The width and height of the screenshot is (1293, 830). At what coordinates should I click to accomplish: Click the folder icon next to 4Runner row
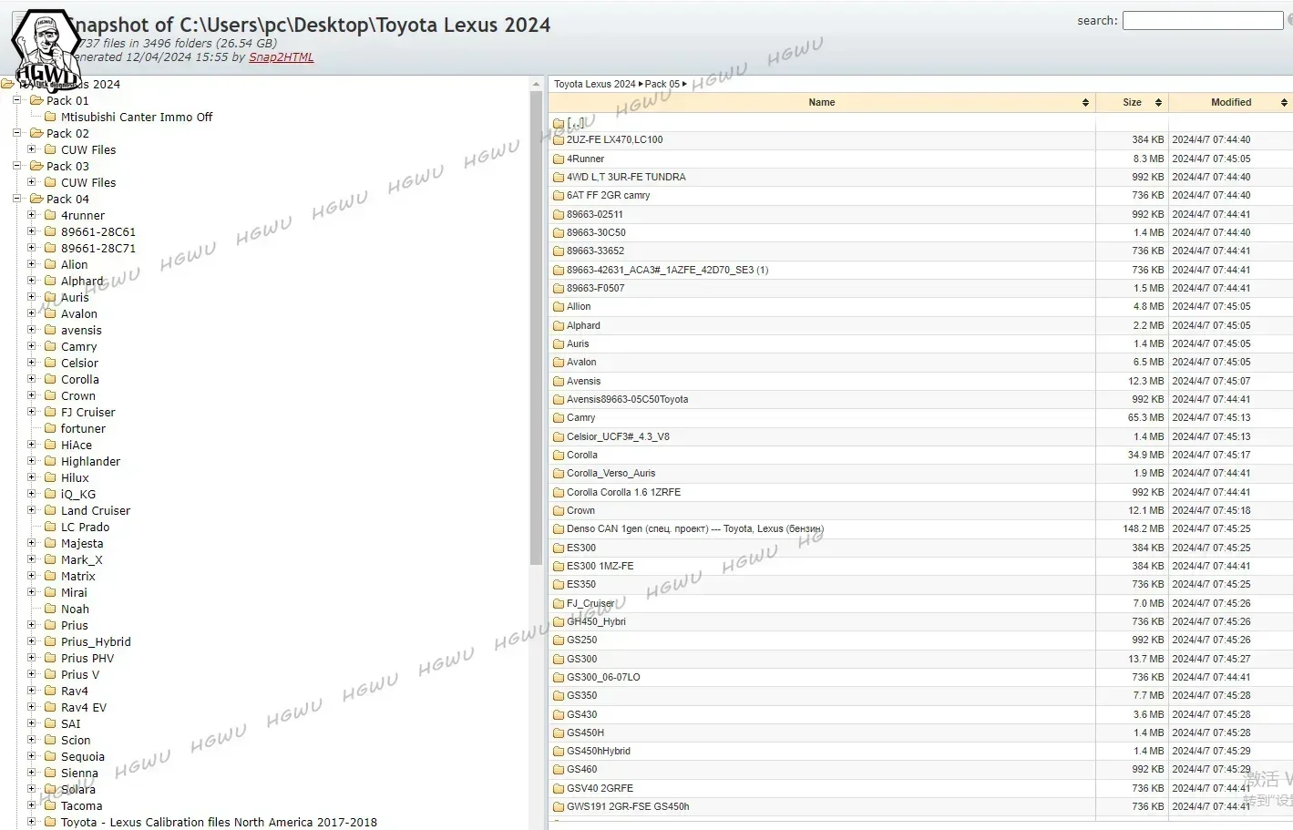click(x=559, y=159)
